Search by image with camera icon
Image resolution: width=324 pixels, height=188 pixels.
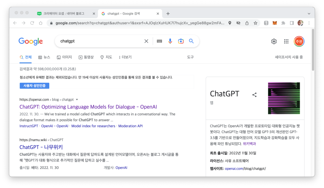(181, 41)
